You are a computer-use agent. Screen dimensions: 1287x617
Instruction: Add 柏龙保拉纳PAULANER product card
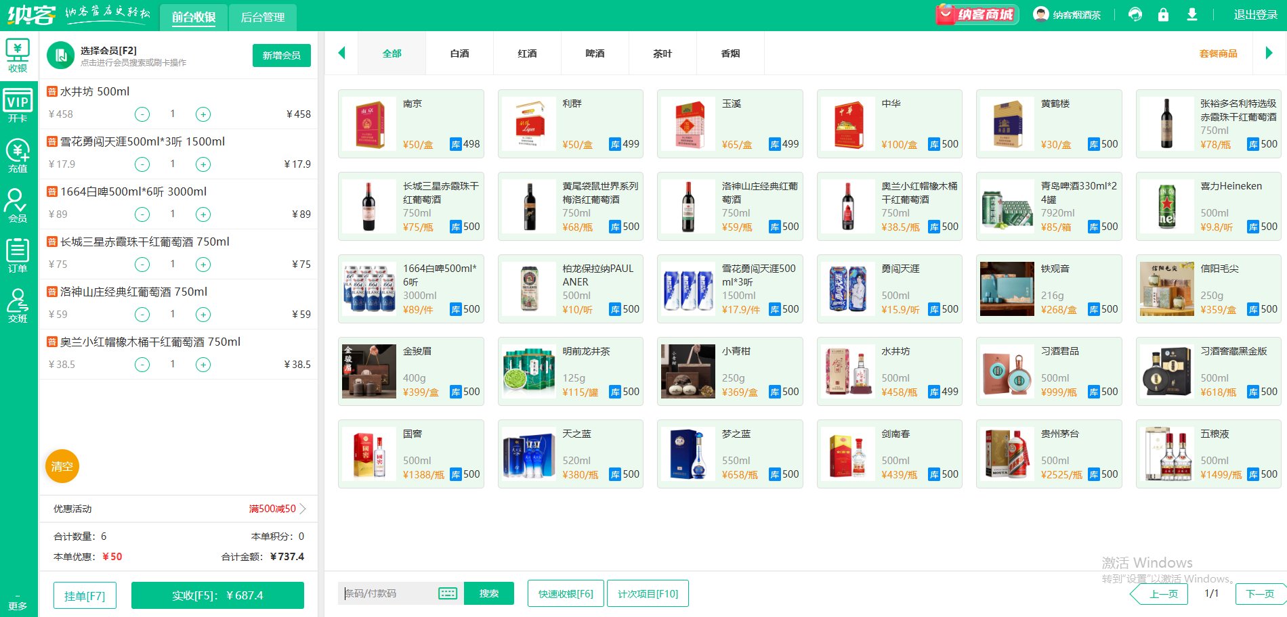point(570,289)
